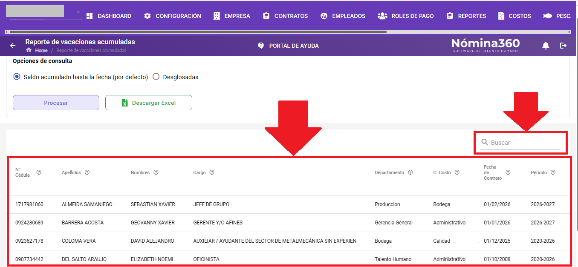Click the Empleados icon

click(324, 16)
